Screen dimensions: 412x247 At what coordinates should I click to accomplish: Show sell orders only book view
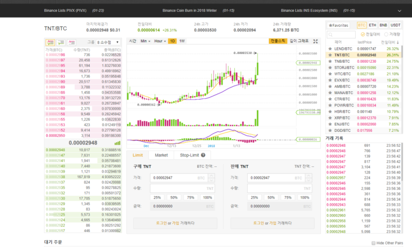(72, 42)
